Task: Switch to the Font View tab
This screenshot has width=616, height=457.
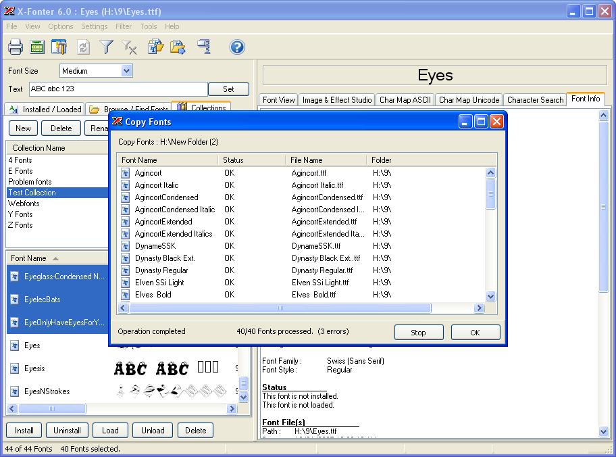Action: (278, 100)
